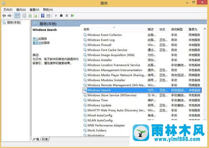Click the Forward arrow toolbar icon
This screenshot has height=148, width=209.
pyautogui.click(x=9, y=16)
